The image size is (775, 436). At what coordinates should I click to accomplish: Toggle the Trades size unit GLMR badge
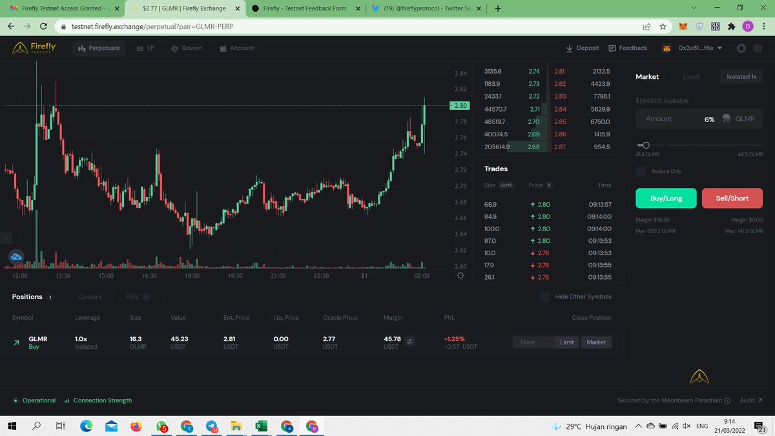(x=507, y=185)
